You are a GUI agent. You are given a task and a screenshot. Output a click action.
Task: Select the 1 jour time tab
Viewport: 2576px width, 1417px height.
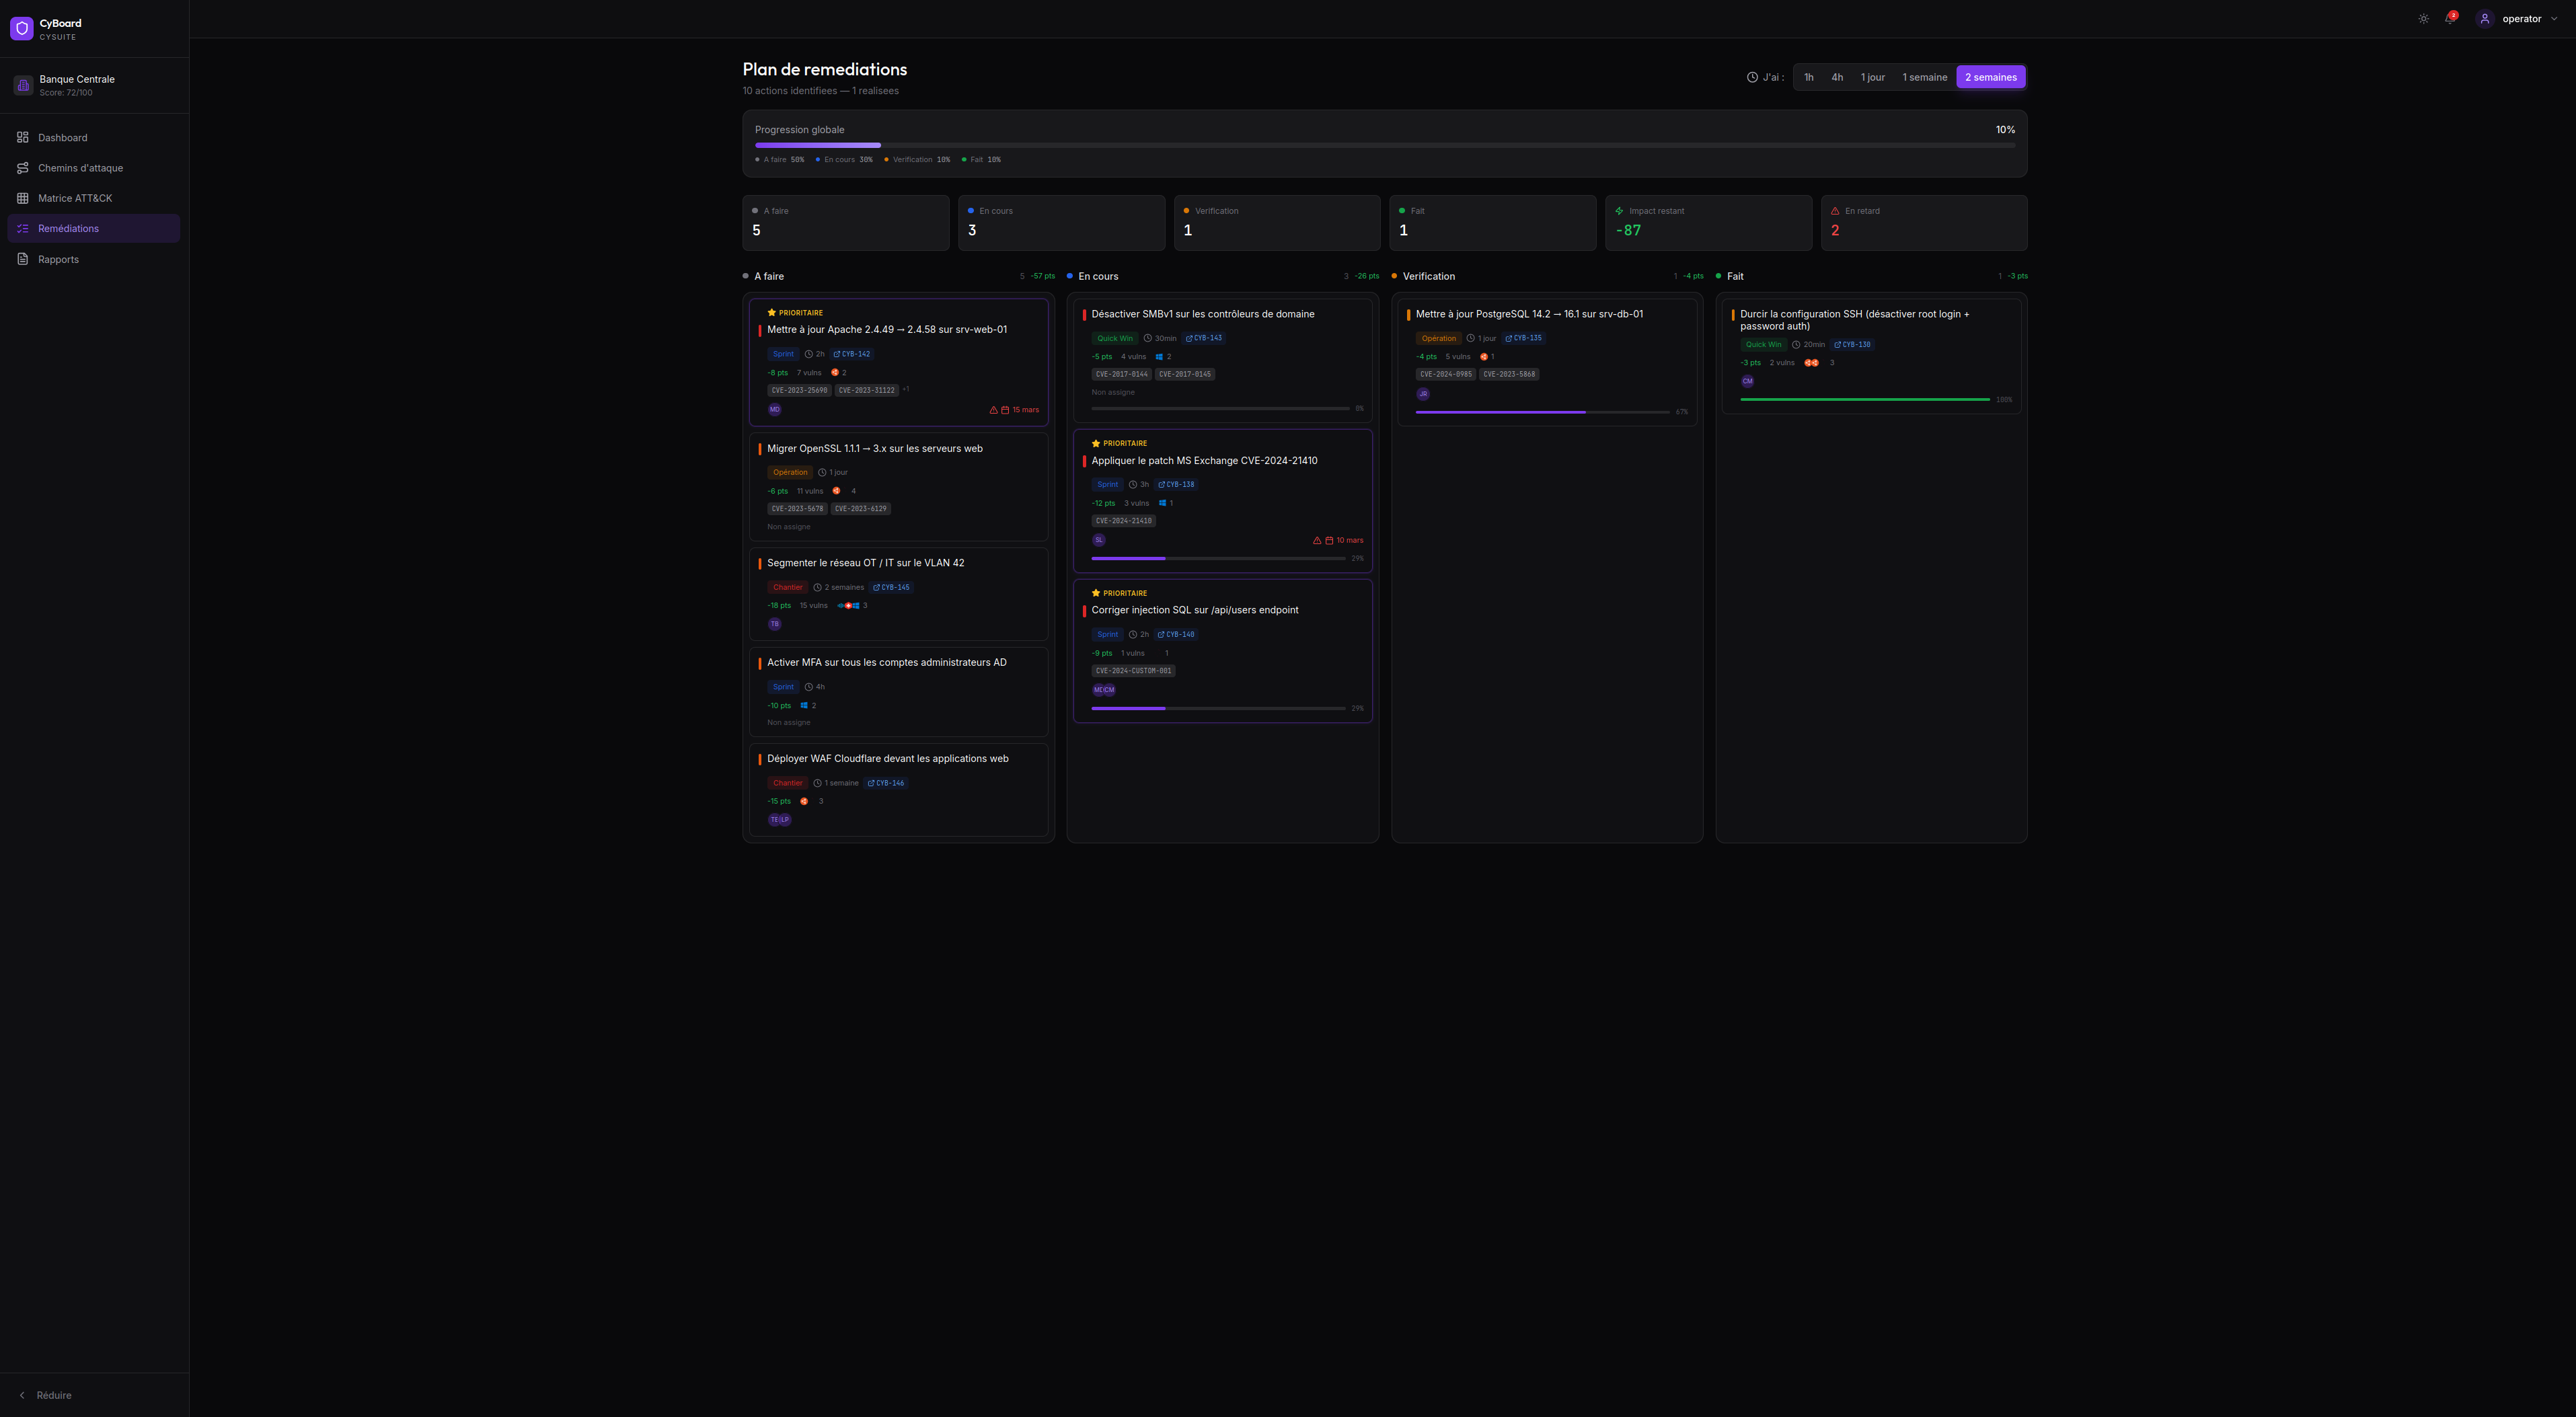(1872, 77)
